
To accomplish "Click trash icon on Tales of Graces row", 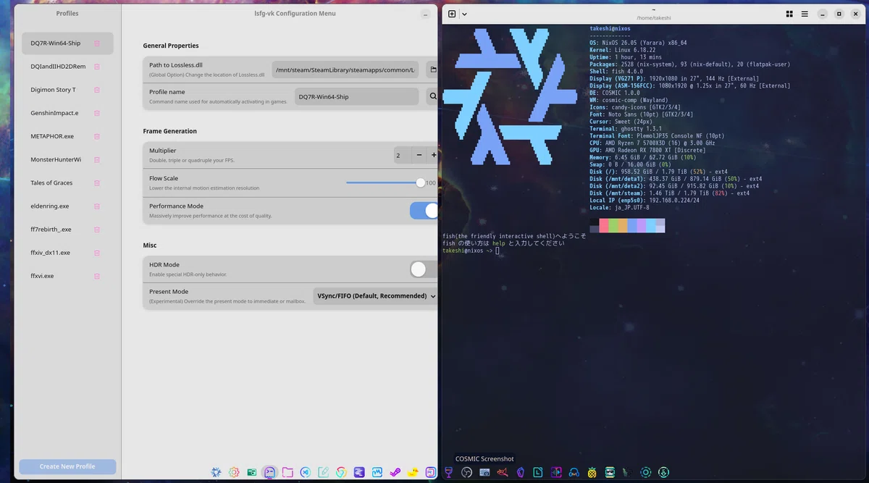I will click(97, 182).
